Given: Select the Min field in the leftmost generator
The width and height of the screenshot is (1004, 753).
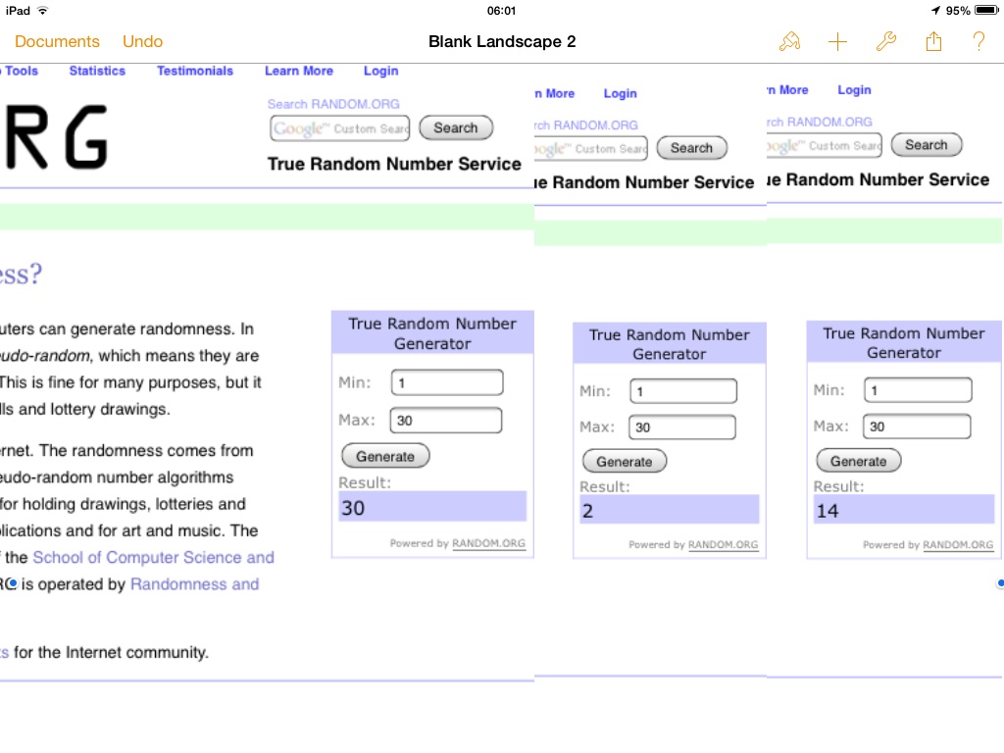Looking at the screenshot, I should click(x=447, y=383).
